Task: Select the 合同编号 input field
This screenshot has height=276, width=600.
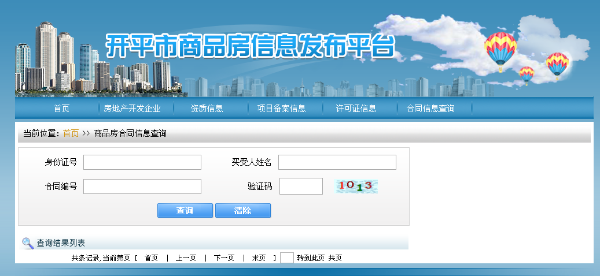Action: tap(142, 187)
